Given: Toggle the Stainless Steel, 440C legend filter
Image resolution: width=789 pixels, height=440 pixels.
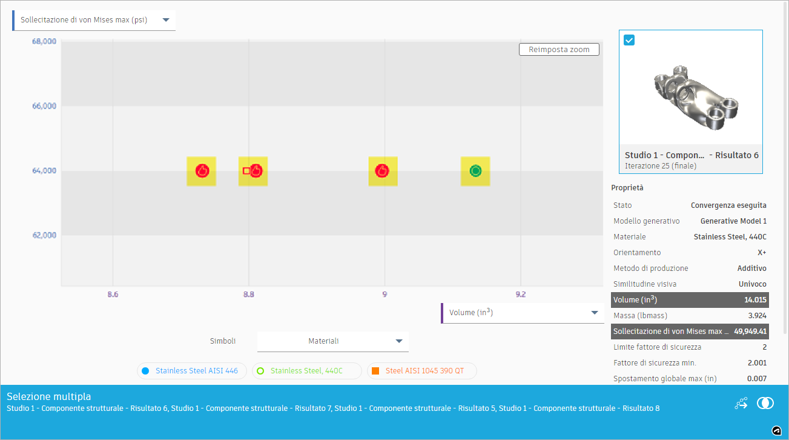Looking at the screenshot, I should [306, 370].
